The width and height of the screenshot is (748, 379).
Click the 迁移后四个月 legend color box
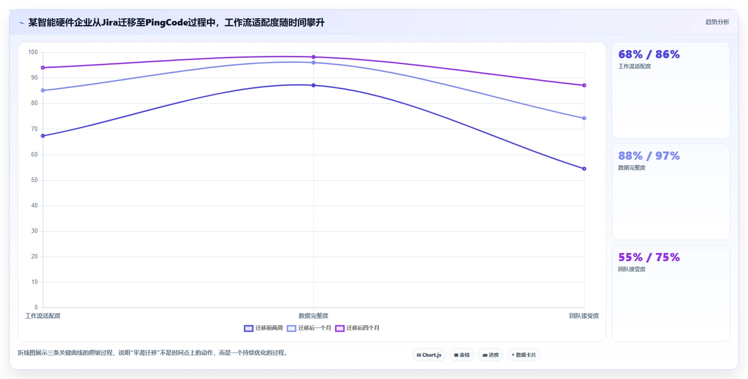point(340,328)
